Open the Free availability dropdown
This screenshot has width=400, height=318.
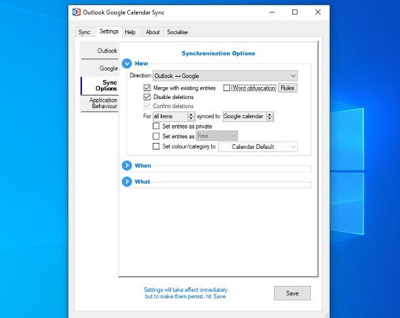(216, 136)
